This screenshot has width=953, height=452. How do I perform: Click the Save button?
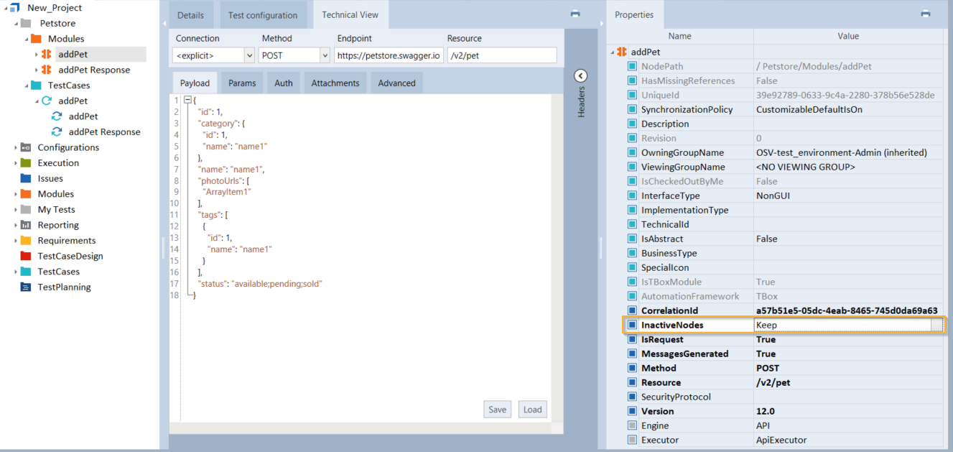click(497, 410)
